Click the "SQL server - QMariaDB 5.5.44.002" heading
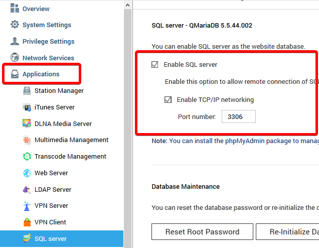This screenshot has width=319, height=248. pyautogui.click(x=202, y=26)
